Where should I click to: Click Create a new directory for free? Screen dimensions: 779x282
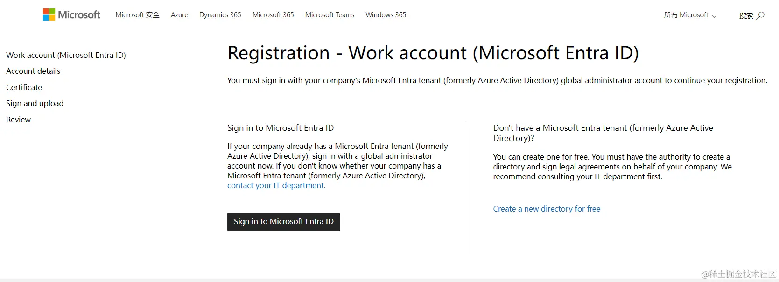click(547, 209)
